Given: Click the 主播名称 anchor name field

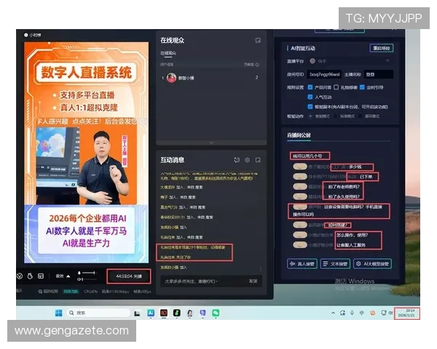Looking at the screenshot, I should (379, 74).
